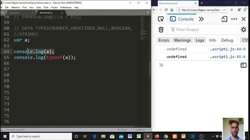The image size is (250, 140).
Task: Open Sublime Project menu
Action: click(54, 7)
